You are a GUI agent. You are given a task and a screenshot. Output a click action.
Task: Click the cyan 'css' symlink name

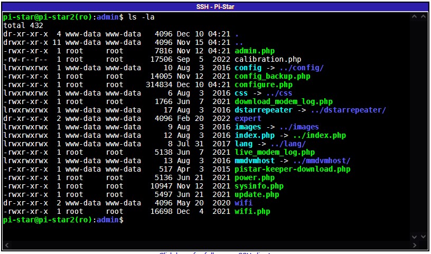[241, 93]
